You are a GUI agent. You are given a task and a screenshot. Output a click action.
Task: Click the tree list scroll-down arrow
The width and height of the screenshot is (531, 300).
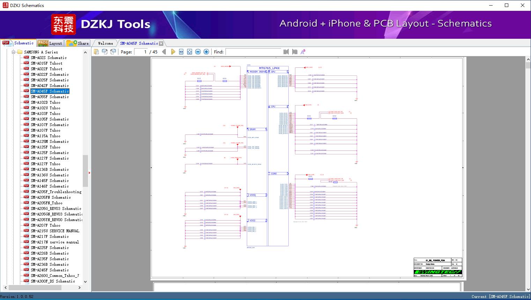coord(85,281)
